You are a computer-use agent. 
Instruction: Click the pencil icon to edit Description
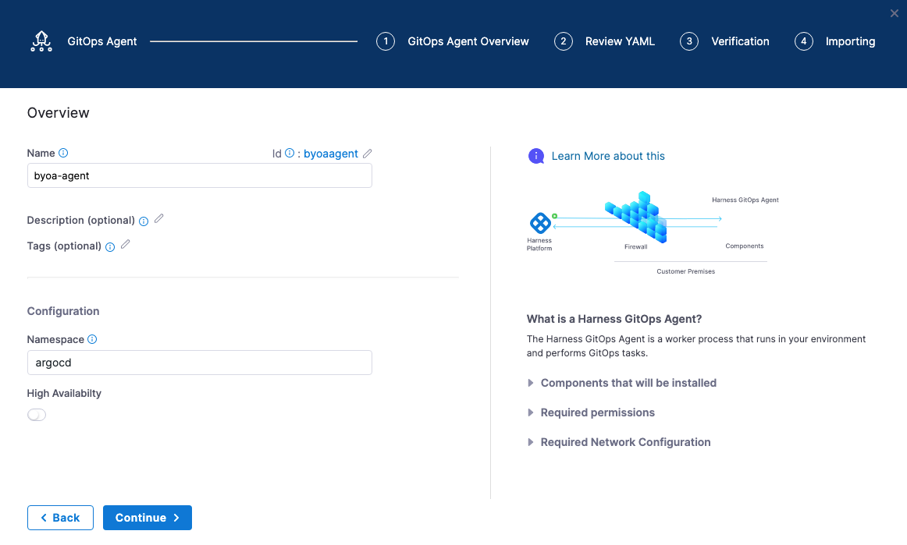159,219
